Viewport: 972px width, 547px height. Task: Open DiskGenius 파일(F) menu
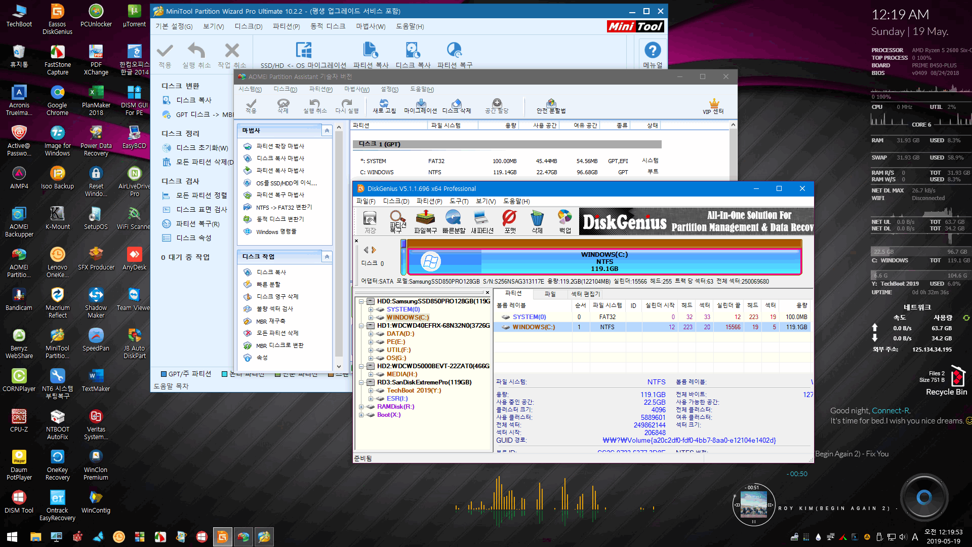point(366,201)
